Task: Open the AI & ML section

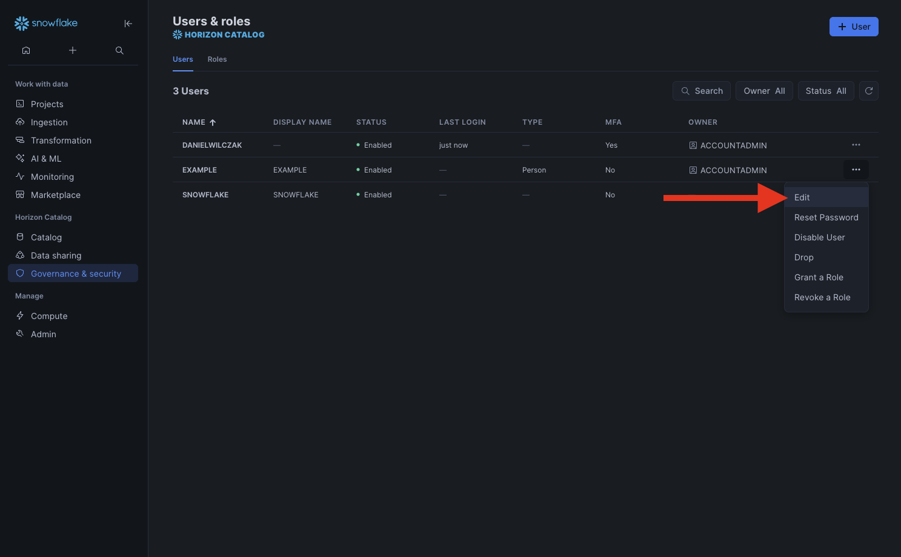Action: [46, 159]
